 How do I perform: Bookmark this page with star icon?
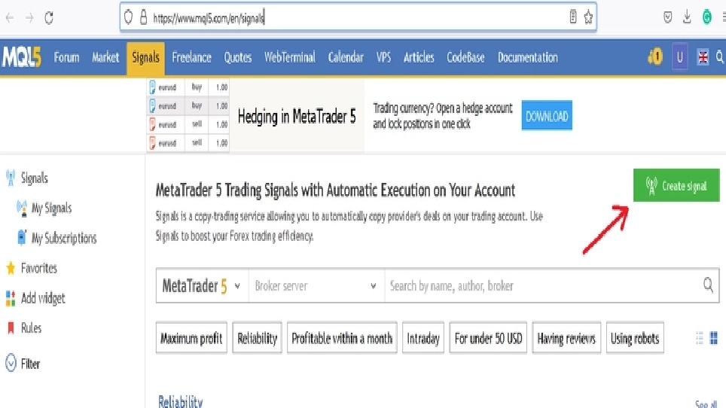coord(588,17)
